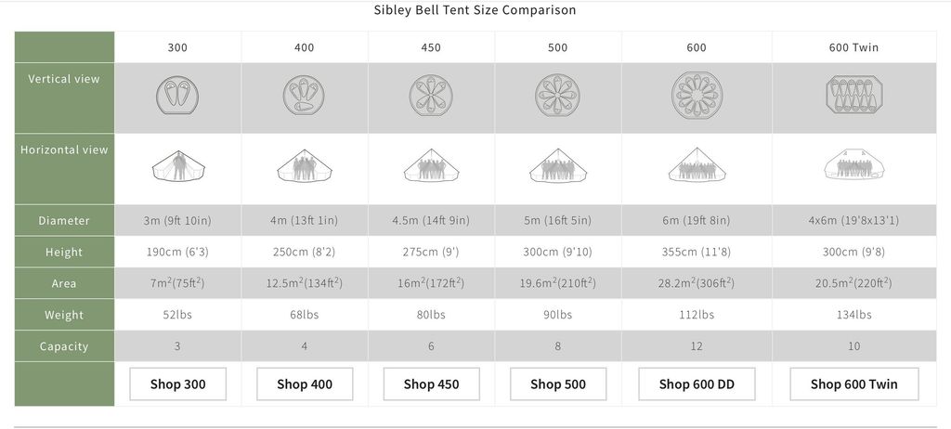Click the Capacity row label
The width and height of the screenshot is (951, 429).
tap(64, 346)
